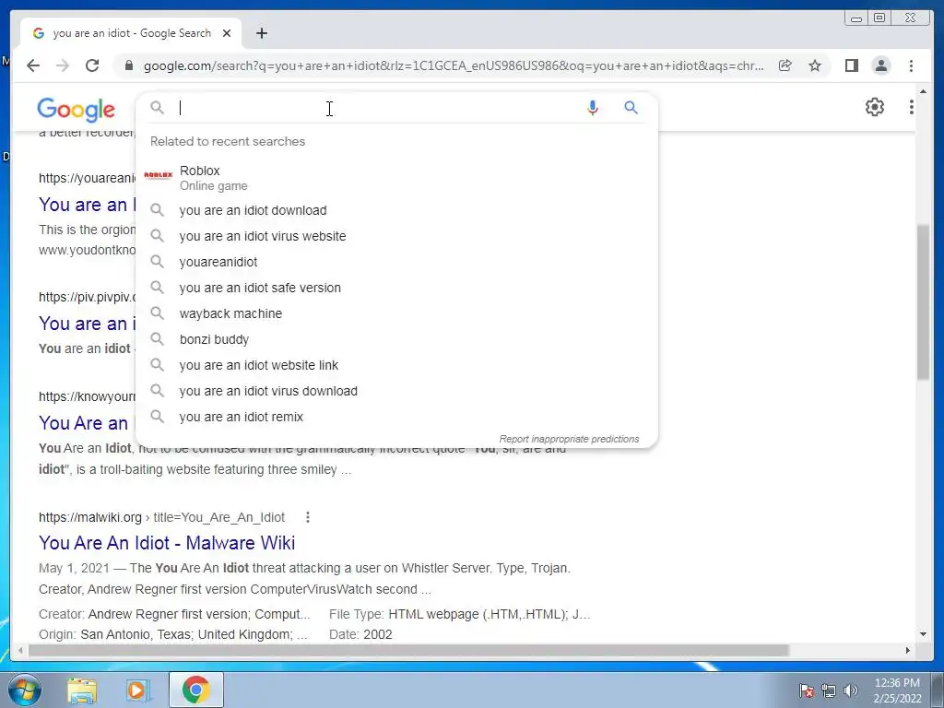Click the vertical scrollbar thumb

[923, 301]
